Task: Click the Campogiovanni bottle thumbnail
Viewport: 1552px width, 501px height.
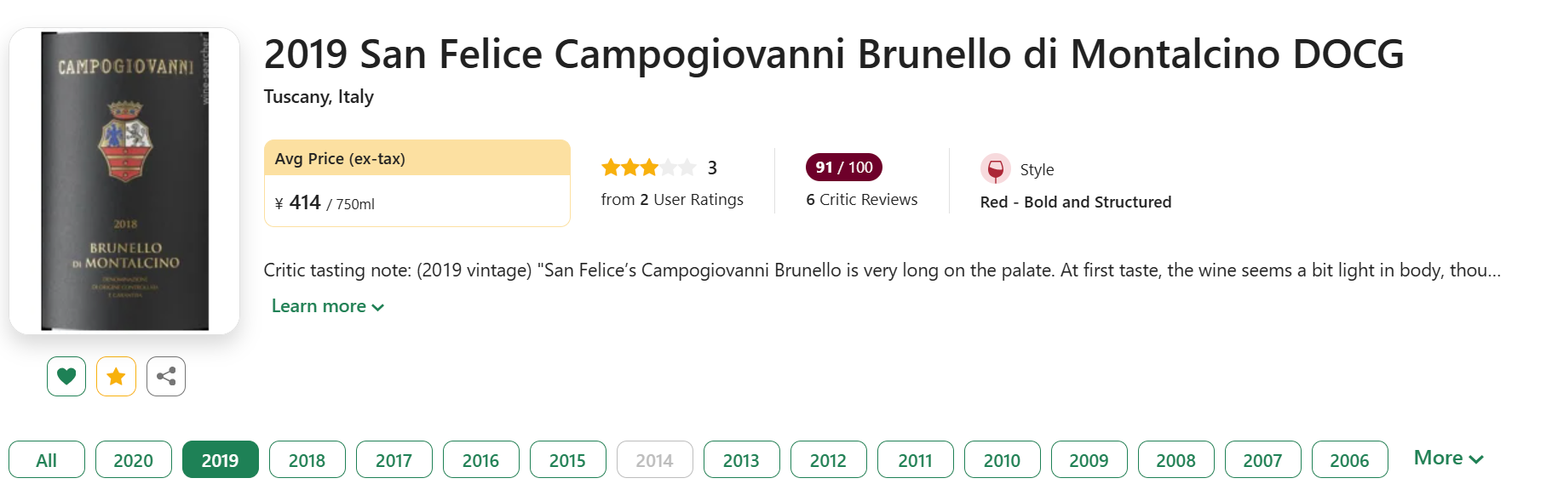Action: (x=124, y=180)
